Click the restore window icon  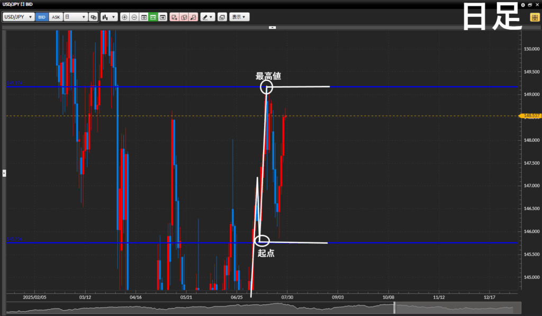[530, 5]
